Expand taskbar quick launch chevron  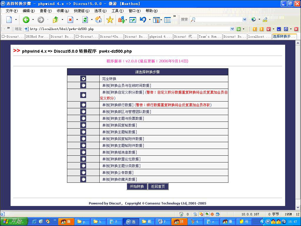point(55,220)
